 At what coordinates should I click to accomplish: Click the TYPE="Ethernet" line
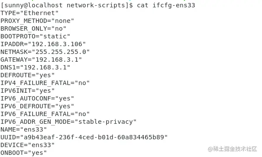(x=29, y=13)
